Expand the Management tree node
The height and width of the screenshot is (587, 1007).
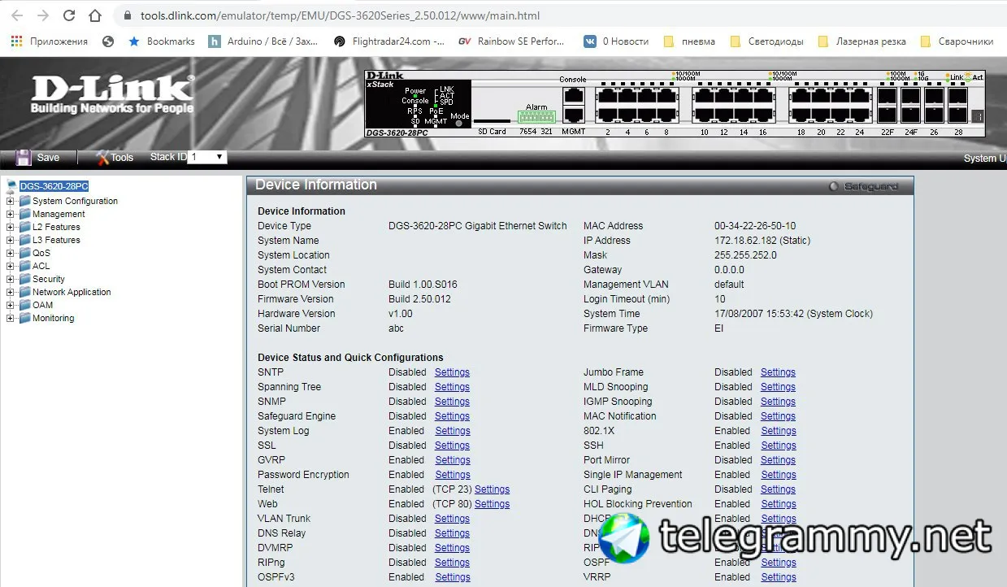click(11, 214)
